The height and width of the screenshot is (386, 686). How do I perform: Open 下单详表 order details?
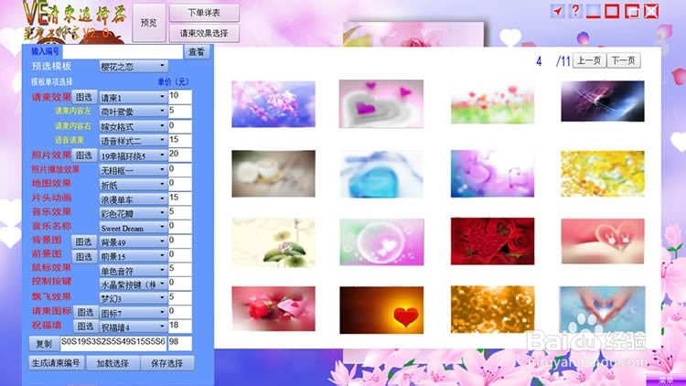[204, 13]
